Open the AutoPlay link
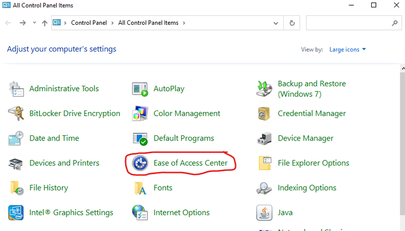The image size is (405, 231). coord(169,89)
